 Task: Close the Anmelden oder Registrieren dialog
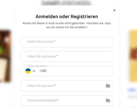click(x=114, y=10)
